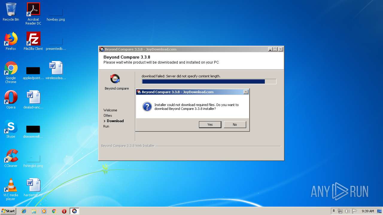Open the volume tray icon
Viewport: 383px width, 215px height.
pyautogui.click(x=347, y=211)
